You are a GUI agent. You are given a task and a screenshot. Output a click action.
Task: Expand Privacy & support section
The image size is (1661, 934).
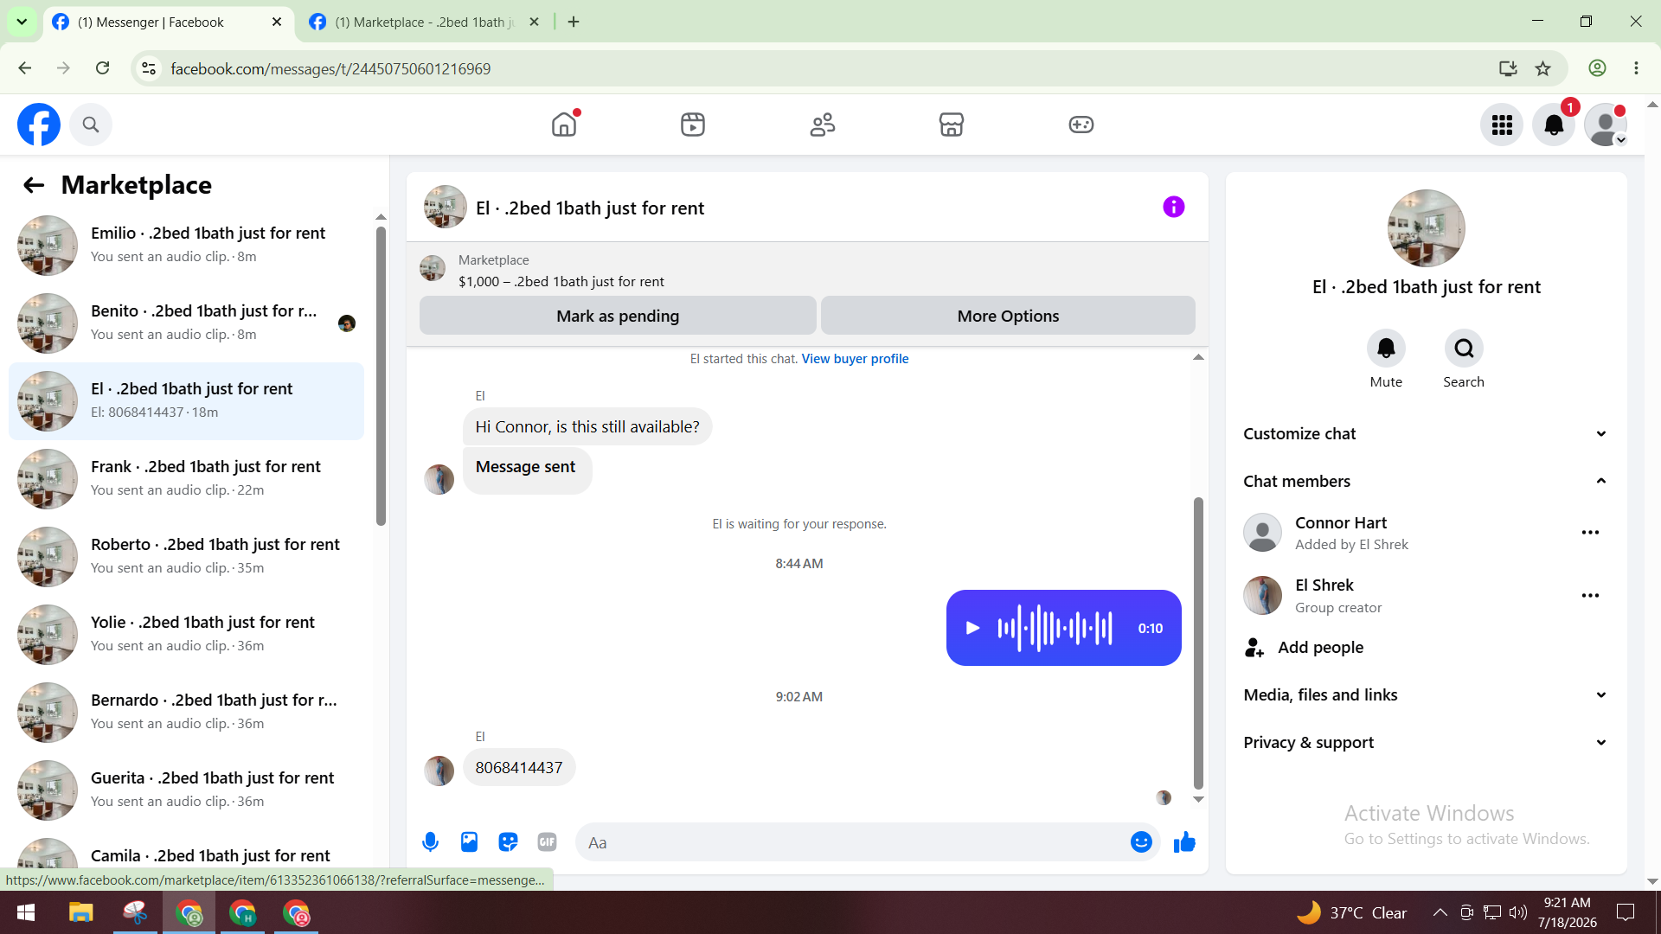pos(1426,743)
